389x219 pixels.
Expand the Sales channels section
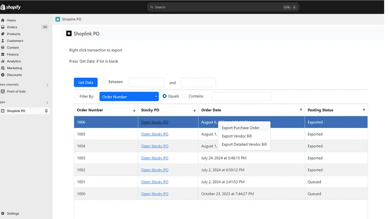(47, 85)
